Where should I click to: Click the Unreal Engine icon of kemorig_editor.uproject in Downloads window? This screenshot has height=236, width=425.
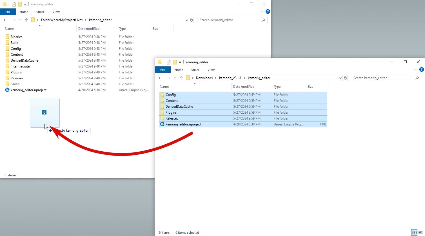162,124
